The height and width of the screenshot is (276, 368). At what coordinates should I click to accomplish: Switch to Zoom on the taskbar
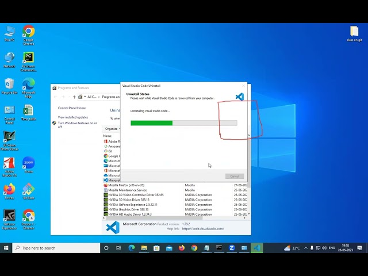232,248
